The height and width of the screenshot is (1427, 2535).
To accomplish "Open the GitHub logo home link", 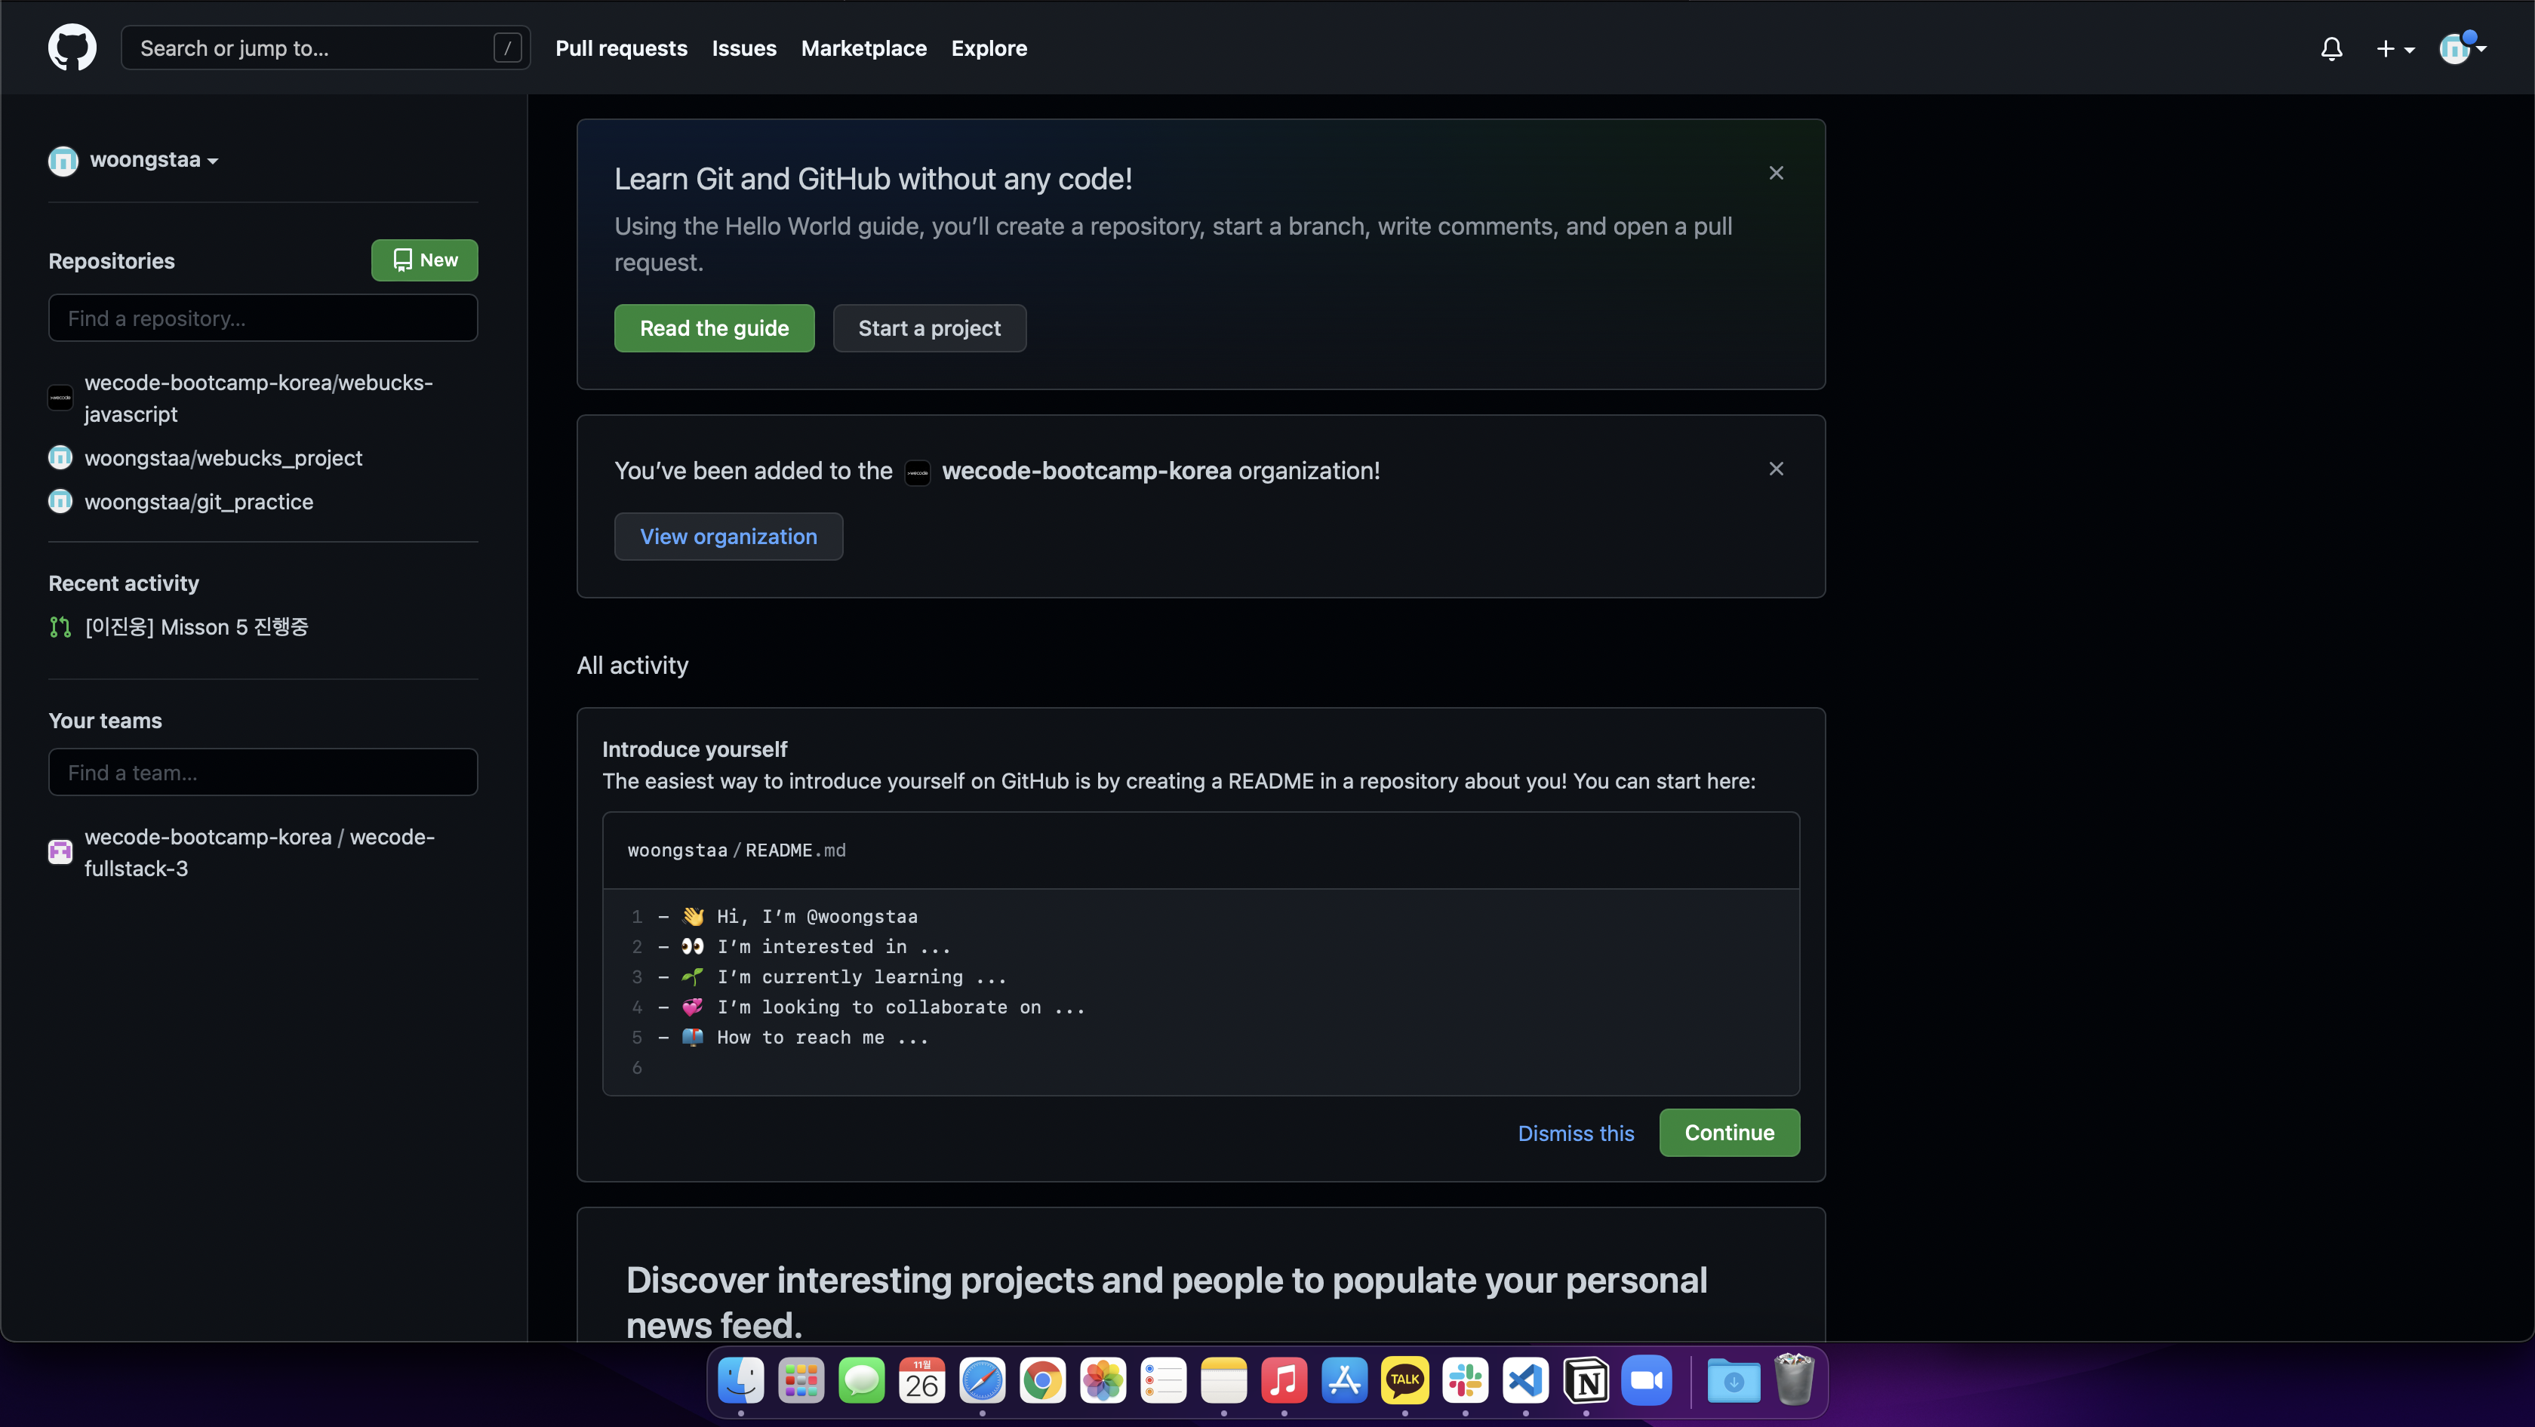I will [x=72, y=48].
